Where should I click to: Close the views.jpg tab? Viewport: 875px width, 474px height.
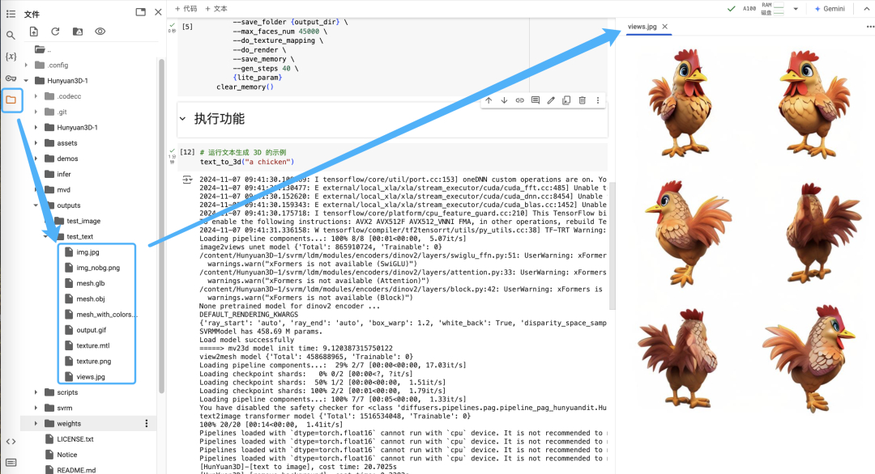664,27
